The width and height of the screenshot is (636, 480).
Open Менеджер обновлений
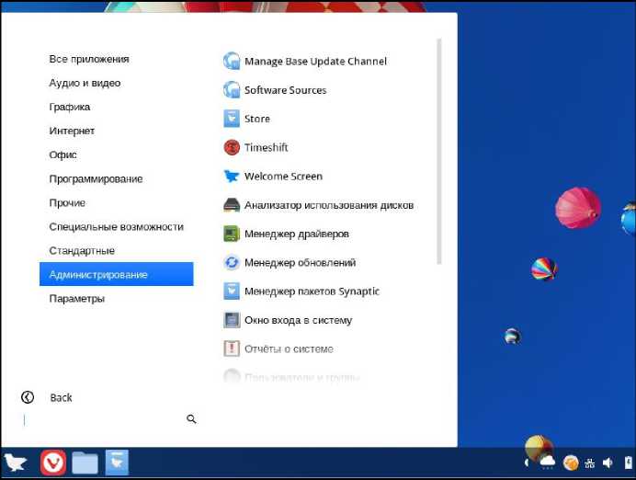coord(300,263)
